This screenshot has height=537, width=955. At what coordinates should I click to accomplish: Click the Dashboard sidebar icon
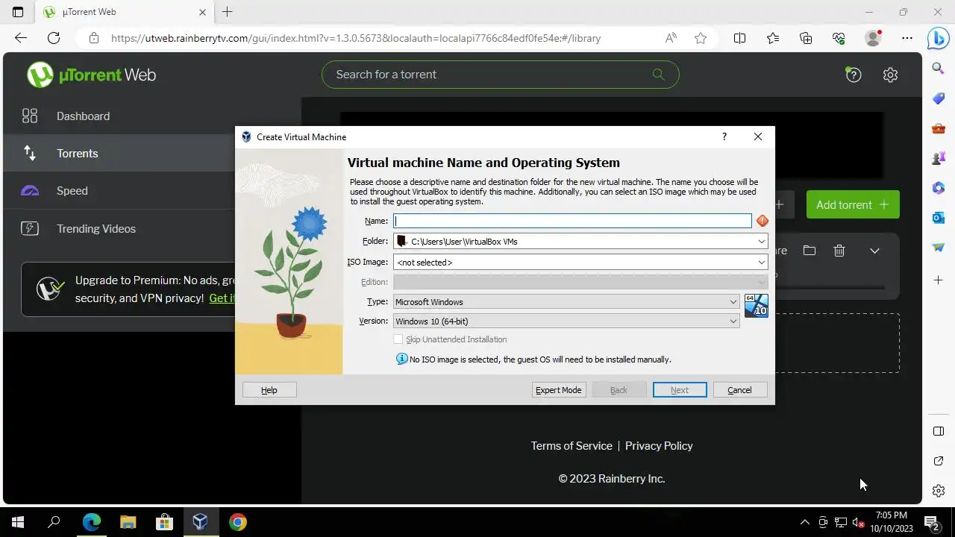30,116
